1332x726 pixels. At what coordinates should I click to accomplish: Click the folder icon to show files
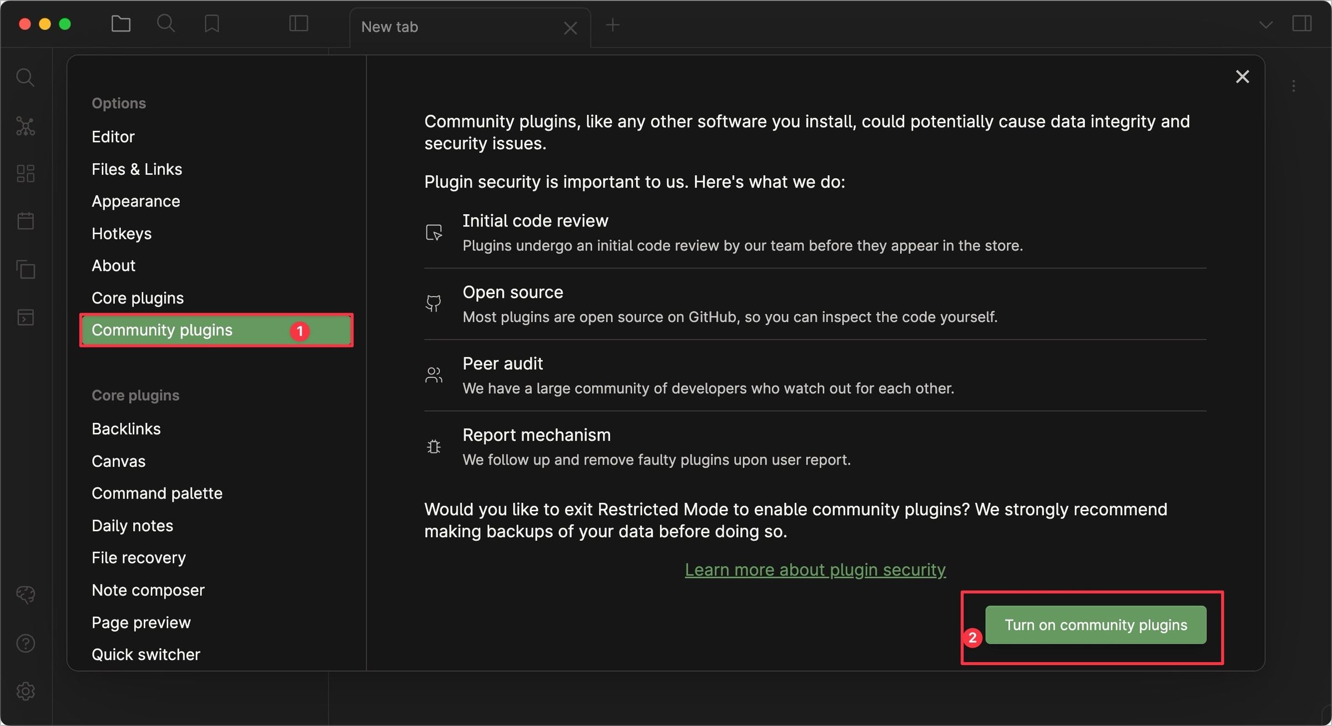tap(120, 24)
